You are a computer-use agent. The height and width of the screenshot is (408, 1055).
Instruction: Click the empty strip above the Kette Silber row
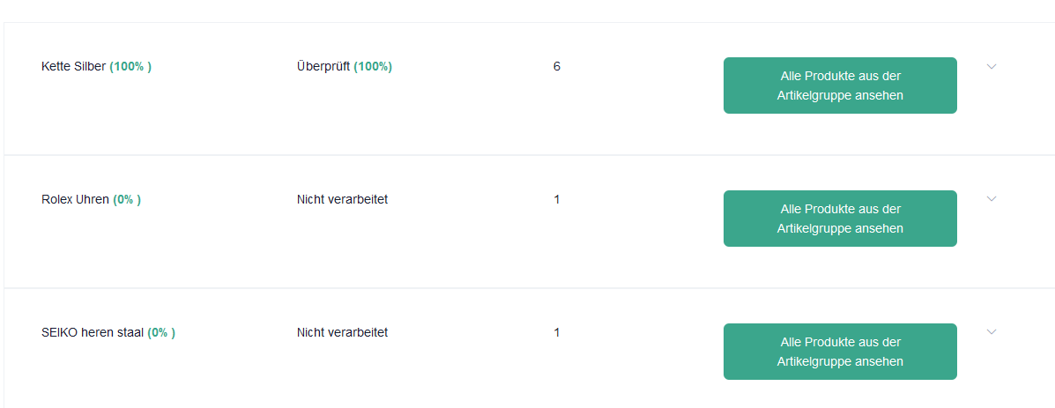click(527, 11)
